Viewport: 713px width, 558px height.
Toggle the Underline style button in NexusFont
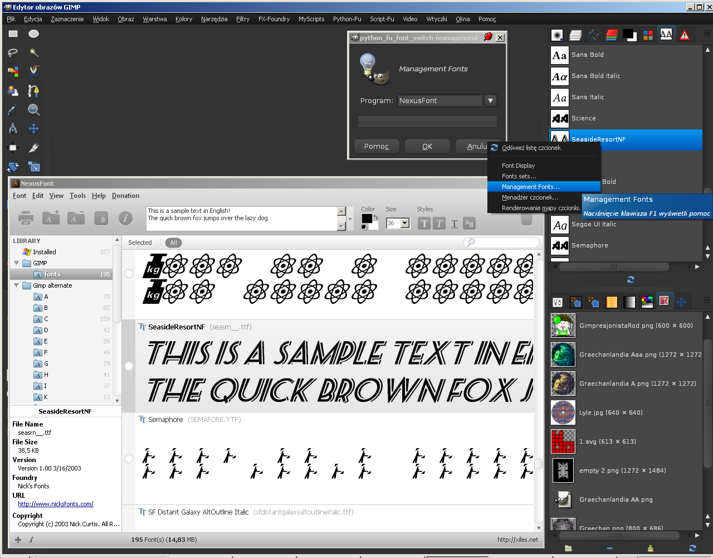(x=455, y=224)
